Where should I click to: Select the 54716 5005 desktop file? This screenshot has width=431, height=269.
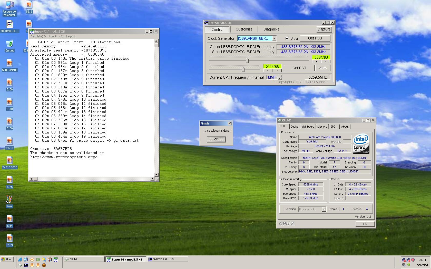point(9,163)
